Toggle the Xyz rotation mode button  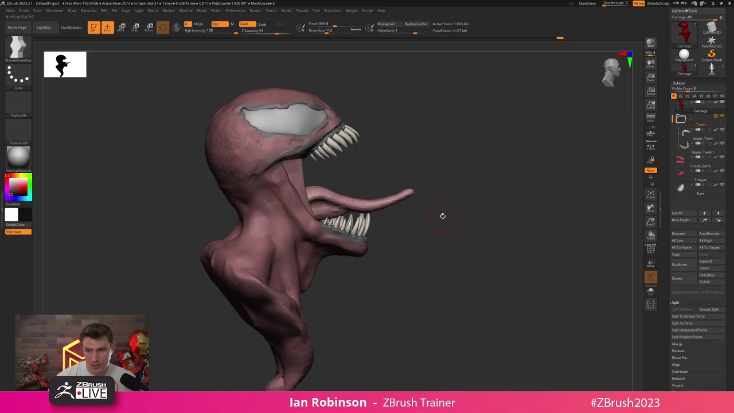click(x=650, y=170)
